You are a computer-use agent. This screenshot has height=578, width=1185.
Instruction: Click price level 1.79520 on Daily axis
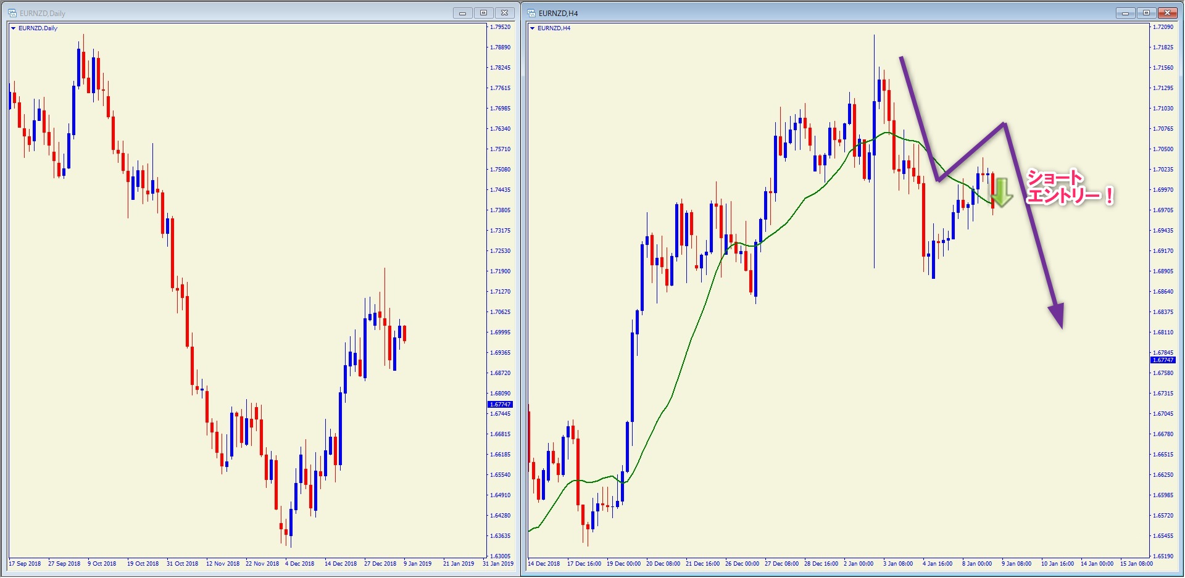(501, 27)
